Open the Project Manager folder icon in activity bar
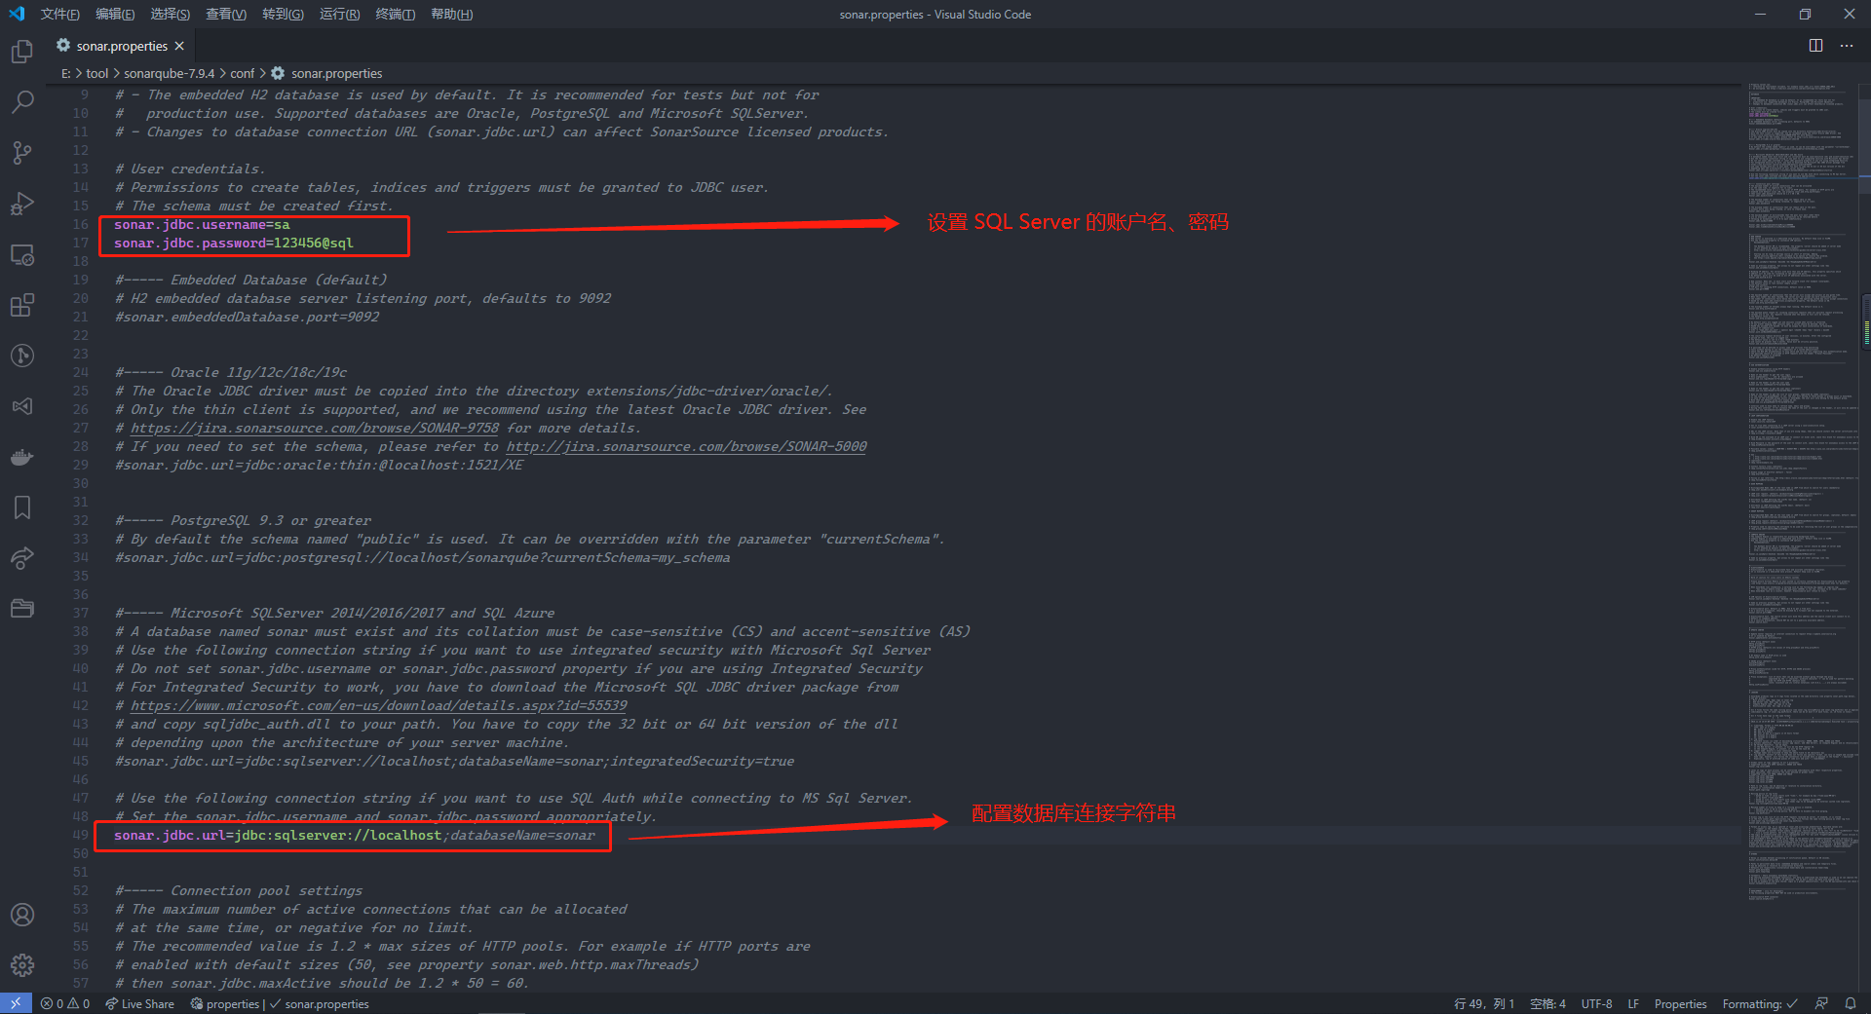Viewport: 1871px width, 1014px height. pos(22,609)
